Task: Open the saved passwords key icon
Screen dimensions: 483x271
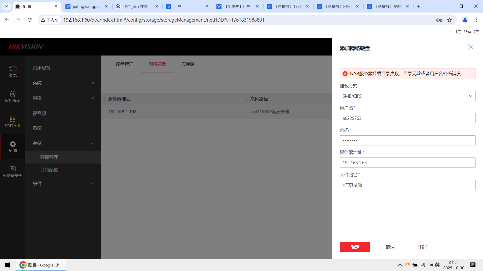Action: click(439, 20)
